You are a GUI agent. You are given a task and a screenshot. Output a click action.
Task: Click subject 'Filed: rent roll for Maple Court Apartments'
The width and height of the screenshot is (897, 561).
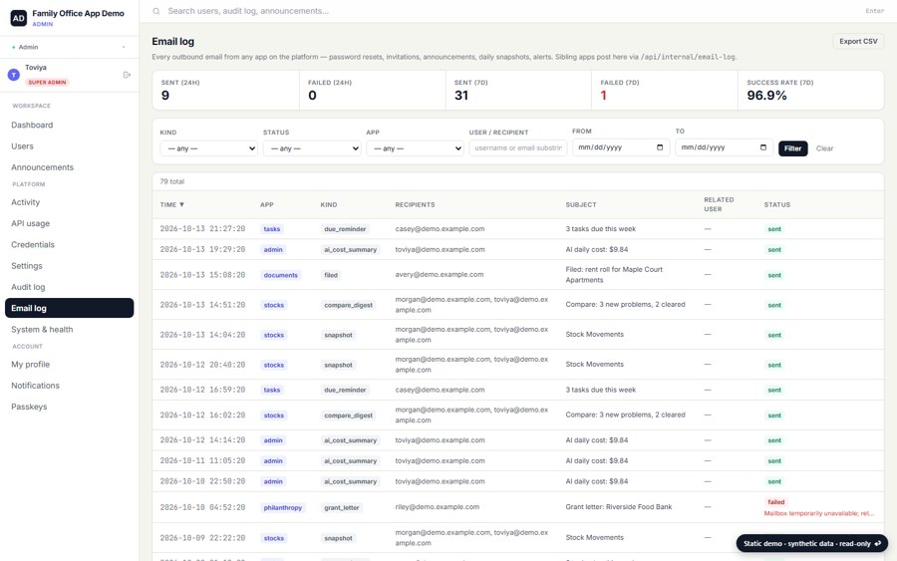[x=614, y=274]
